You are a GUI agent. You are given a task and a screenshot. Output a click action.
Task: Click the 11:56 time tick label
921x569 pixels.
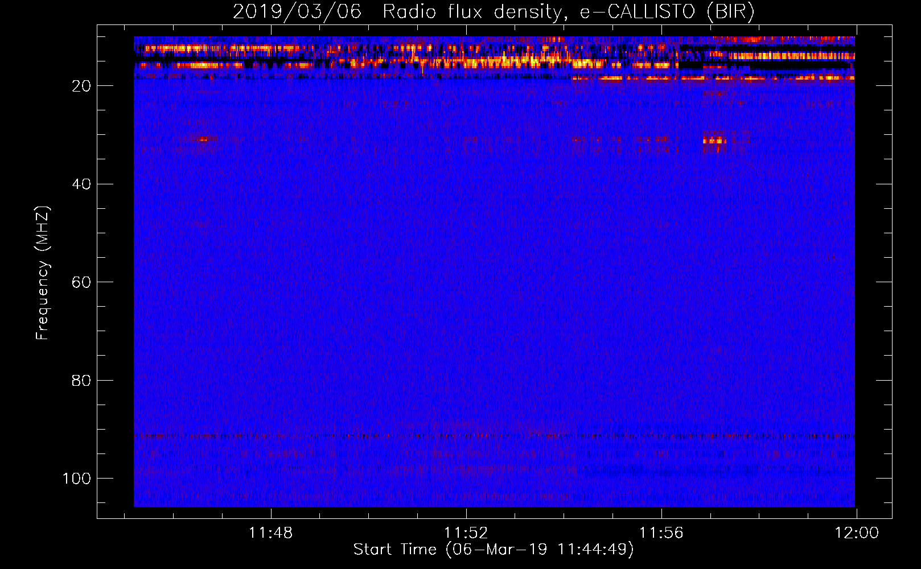tap(661, 533)
